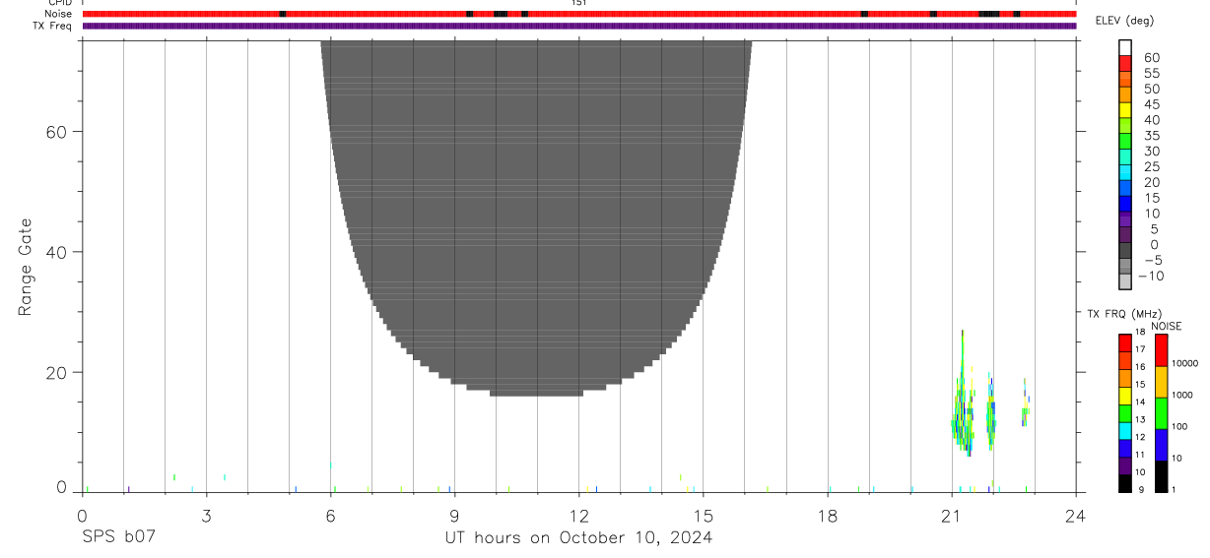
Task: Click the Range Gate axis tick label '20'
Action: pyautogui.click(x=55, y=372)
